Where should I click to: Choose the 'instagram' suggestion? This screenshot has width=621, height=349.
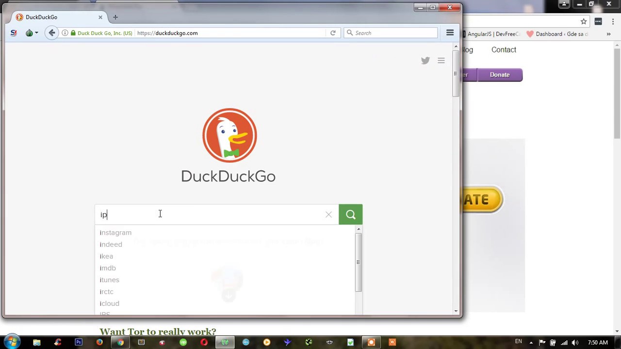coord(115,233)
